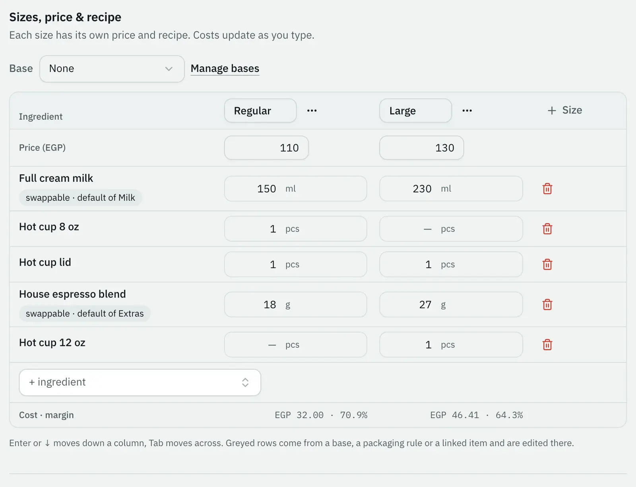Click the 'swappable · default of Extras' tag
Image resolution: width=636 pixels, height=487 pixels.
[x=85, y=314]
